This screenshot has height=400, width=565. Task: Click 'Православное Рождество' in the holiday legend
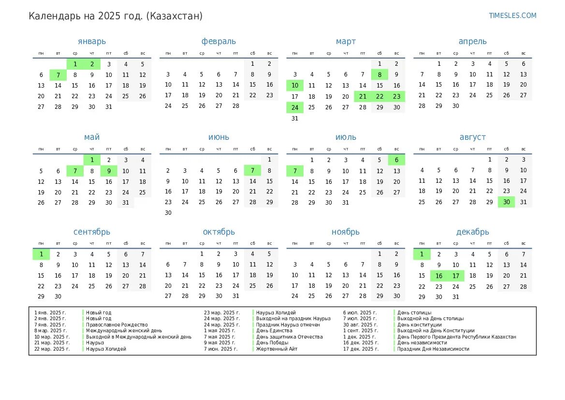(x=116, y=325)
